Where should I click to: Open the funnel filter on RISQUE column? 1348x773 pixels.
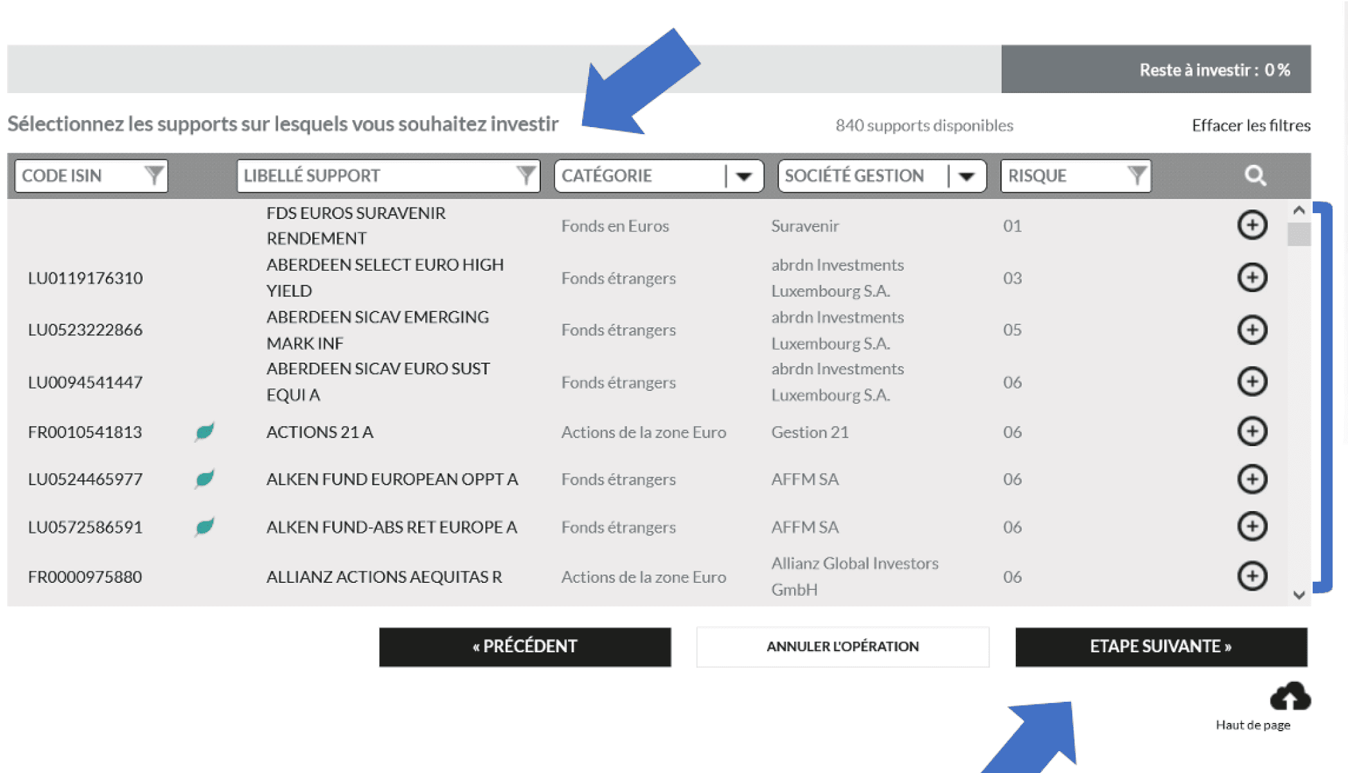[x=1136, y=174]
